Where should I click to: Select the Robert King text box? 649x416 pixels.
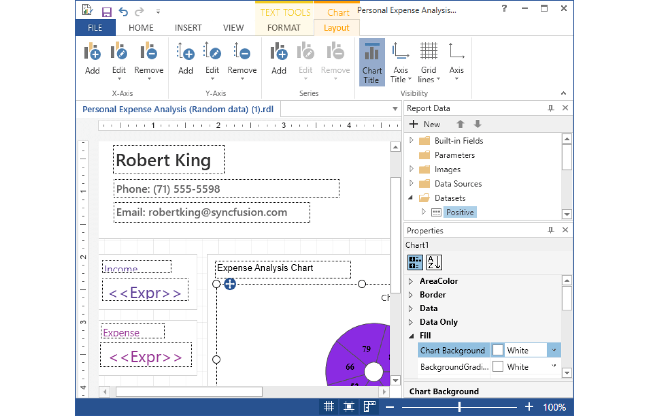click(x=168, y=160)
